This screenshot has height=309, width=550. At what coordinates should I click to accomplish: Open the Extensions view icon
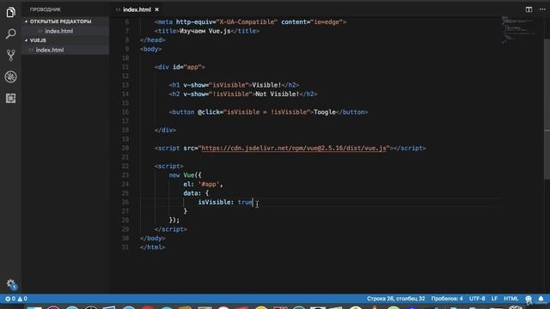(x=11, y=99)
